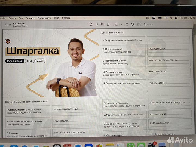Show the Markup toolbar circled-A icon
The width and height of the screenshot is (196, 147).
click(133, 24)
